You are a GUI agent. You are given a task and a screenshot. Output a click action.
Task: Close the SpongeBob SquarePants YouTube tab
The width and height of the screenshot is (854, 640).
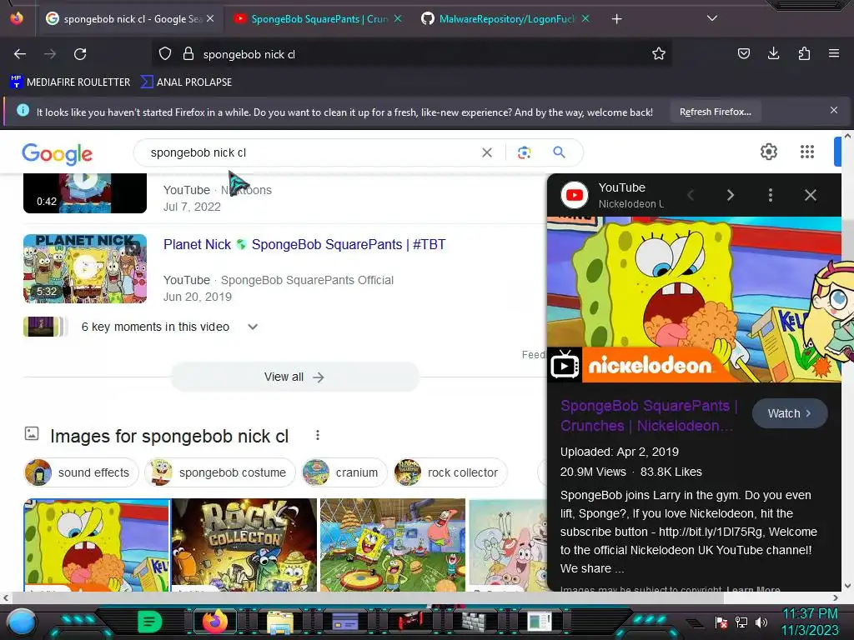point(398,18)
